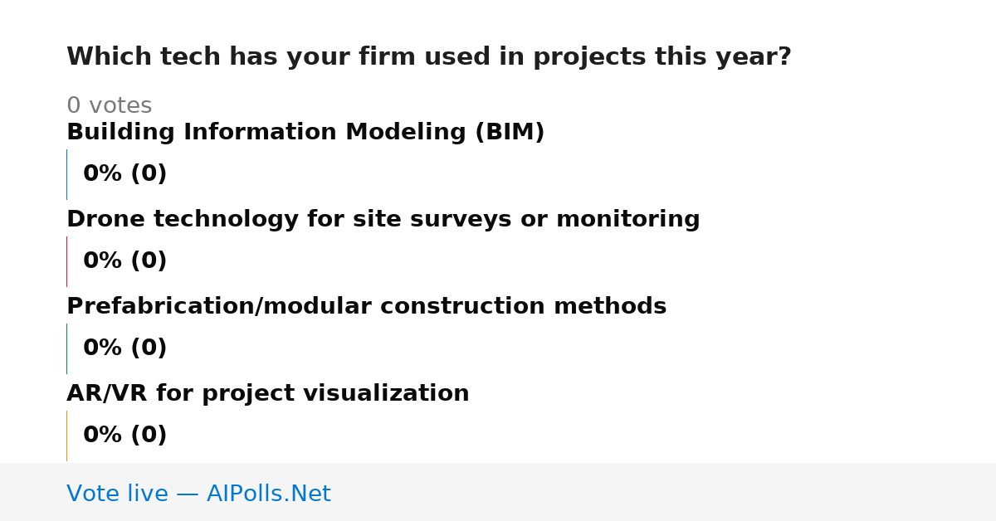
Task: Open the Vote live — AIPolls.Net link
Action: click(x=198, y=494)
